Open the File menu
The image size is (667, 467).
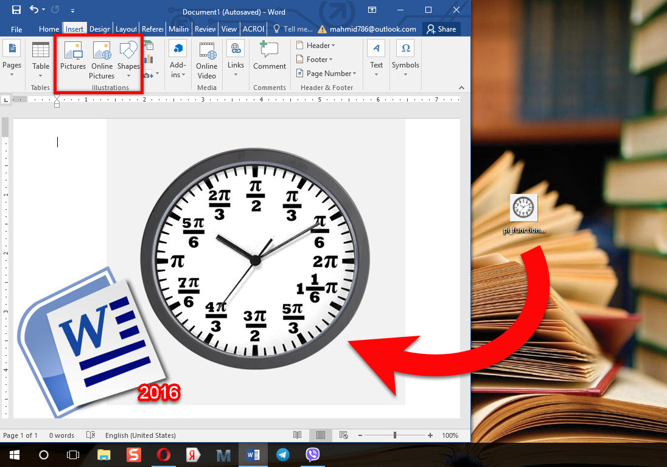pyautogui.click(x=16, y=29)
